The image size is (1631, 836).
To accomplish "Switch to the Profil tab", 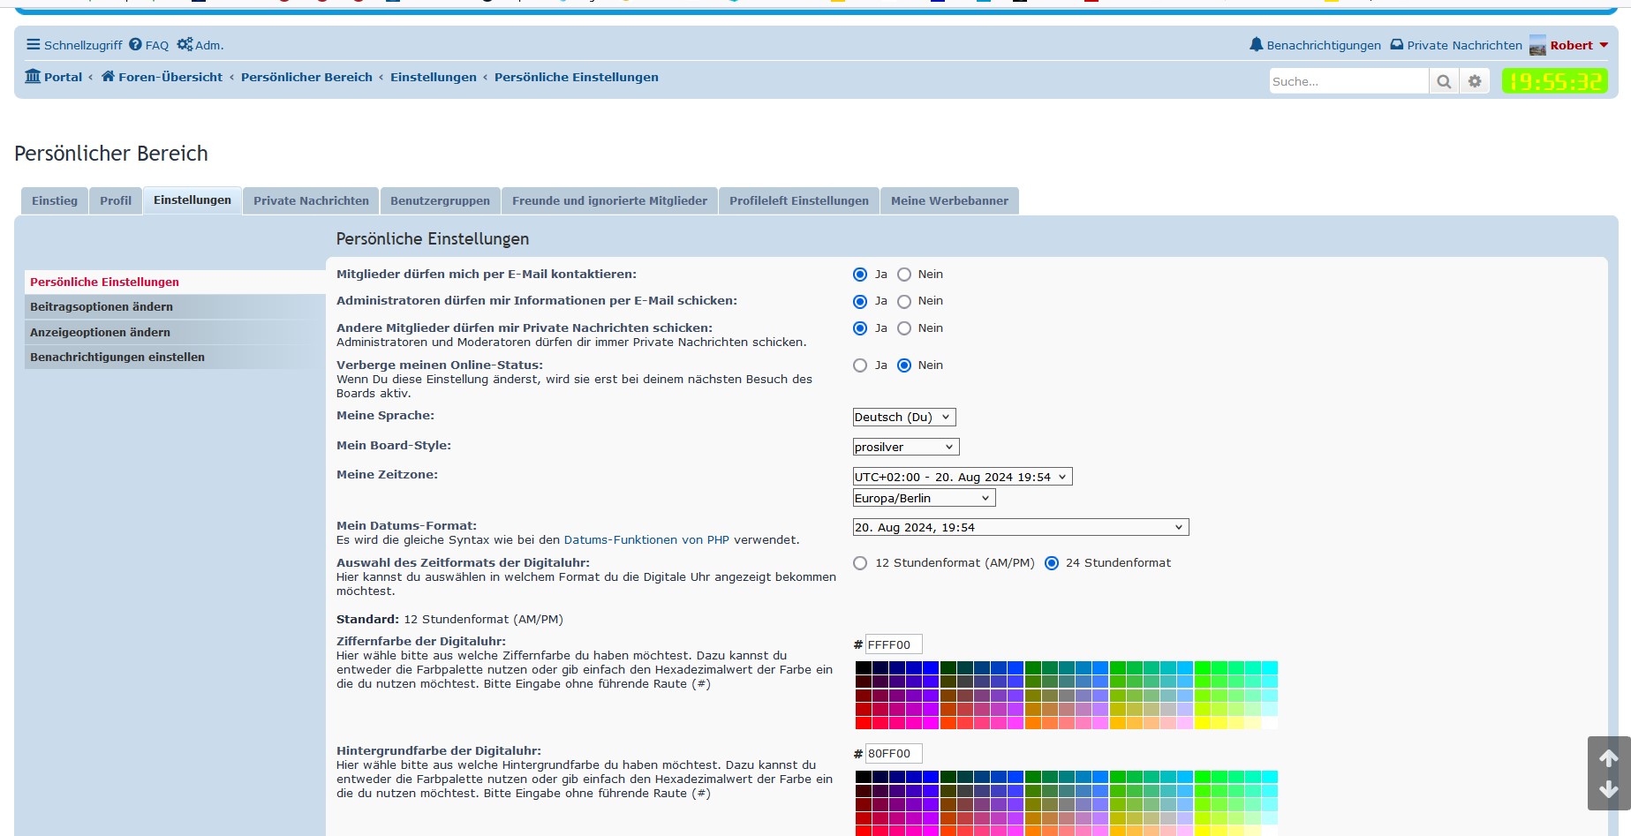I will [x=116, y=201].
